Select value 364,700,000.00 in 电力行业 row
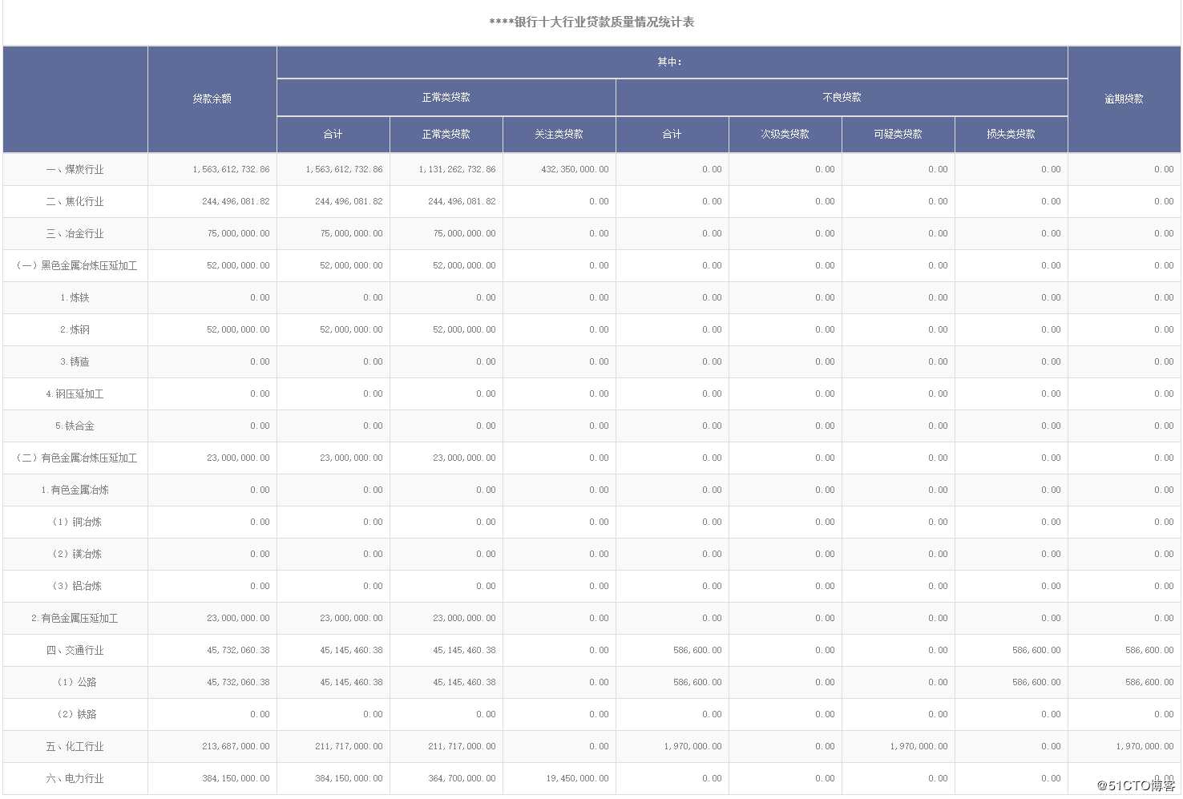 [x=462, y=778]
